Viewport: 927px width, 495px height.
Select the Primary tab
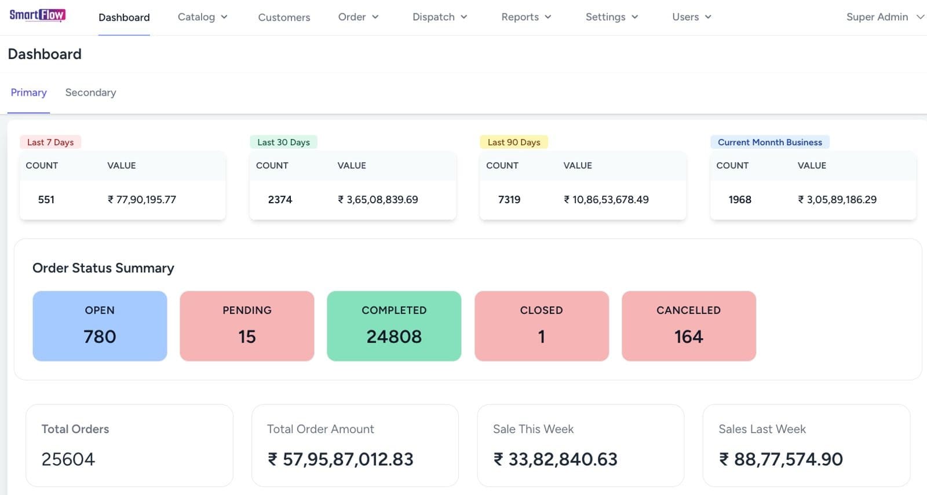pos(28,93)
